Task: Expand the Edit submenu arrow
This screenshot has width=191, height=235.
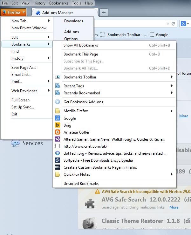Action: (49, 37)
